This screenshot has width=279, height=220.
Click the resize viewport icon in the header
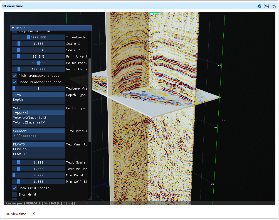(266, 6)
